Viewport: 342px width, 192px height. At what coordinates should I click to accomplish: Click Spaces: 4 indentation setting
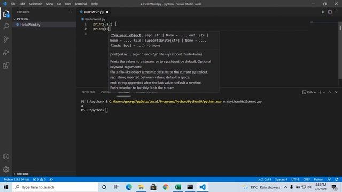[x=281, y=179]
